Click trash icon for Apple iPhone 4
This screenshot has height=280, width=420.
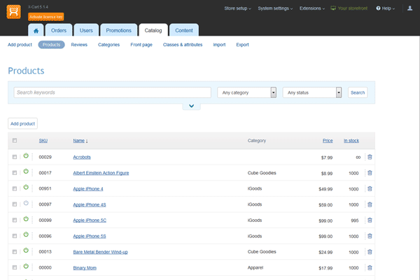(x=370, y=188)
